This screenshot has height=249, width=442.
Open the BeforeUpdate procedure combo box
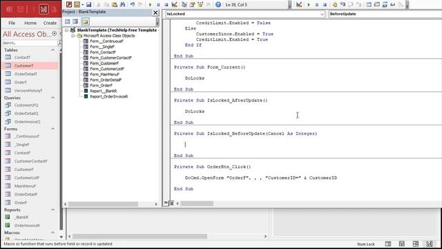(385, 14)
